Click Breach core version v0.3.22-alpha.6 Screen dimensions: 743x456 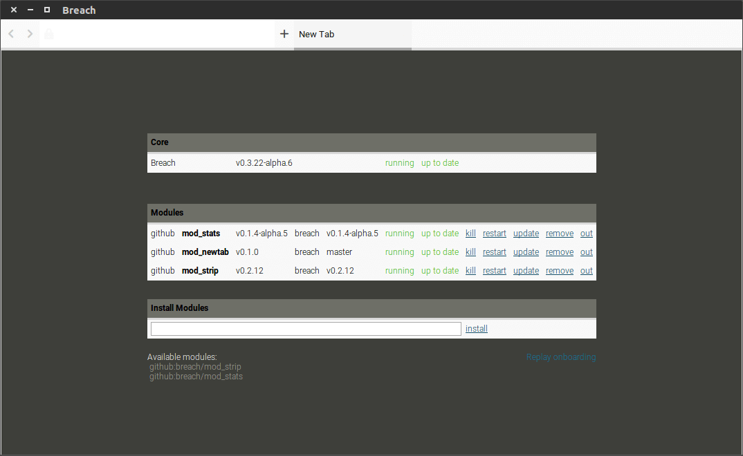(264, 163)
